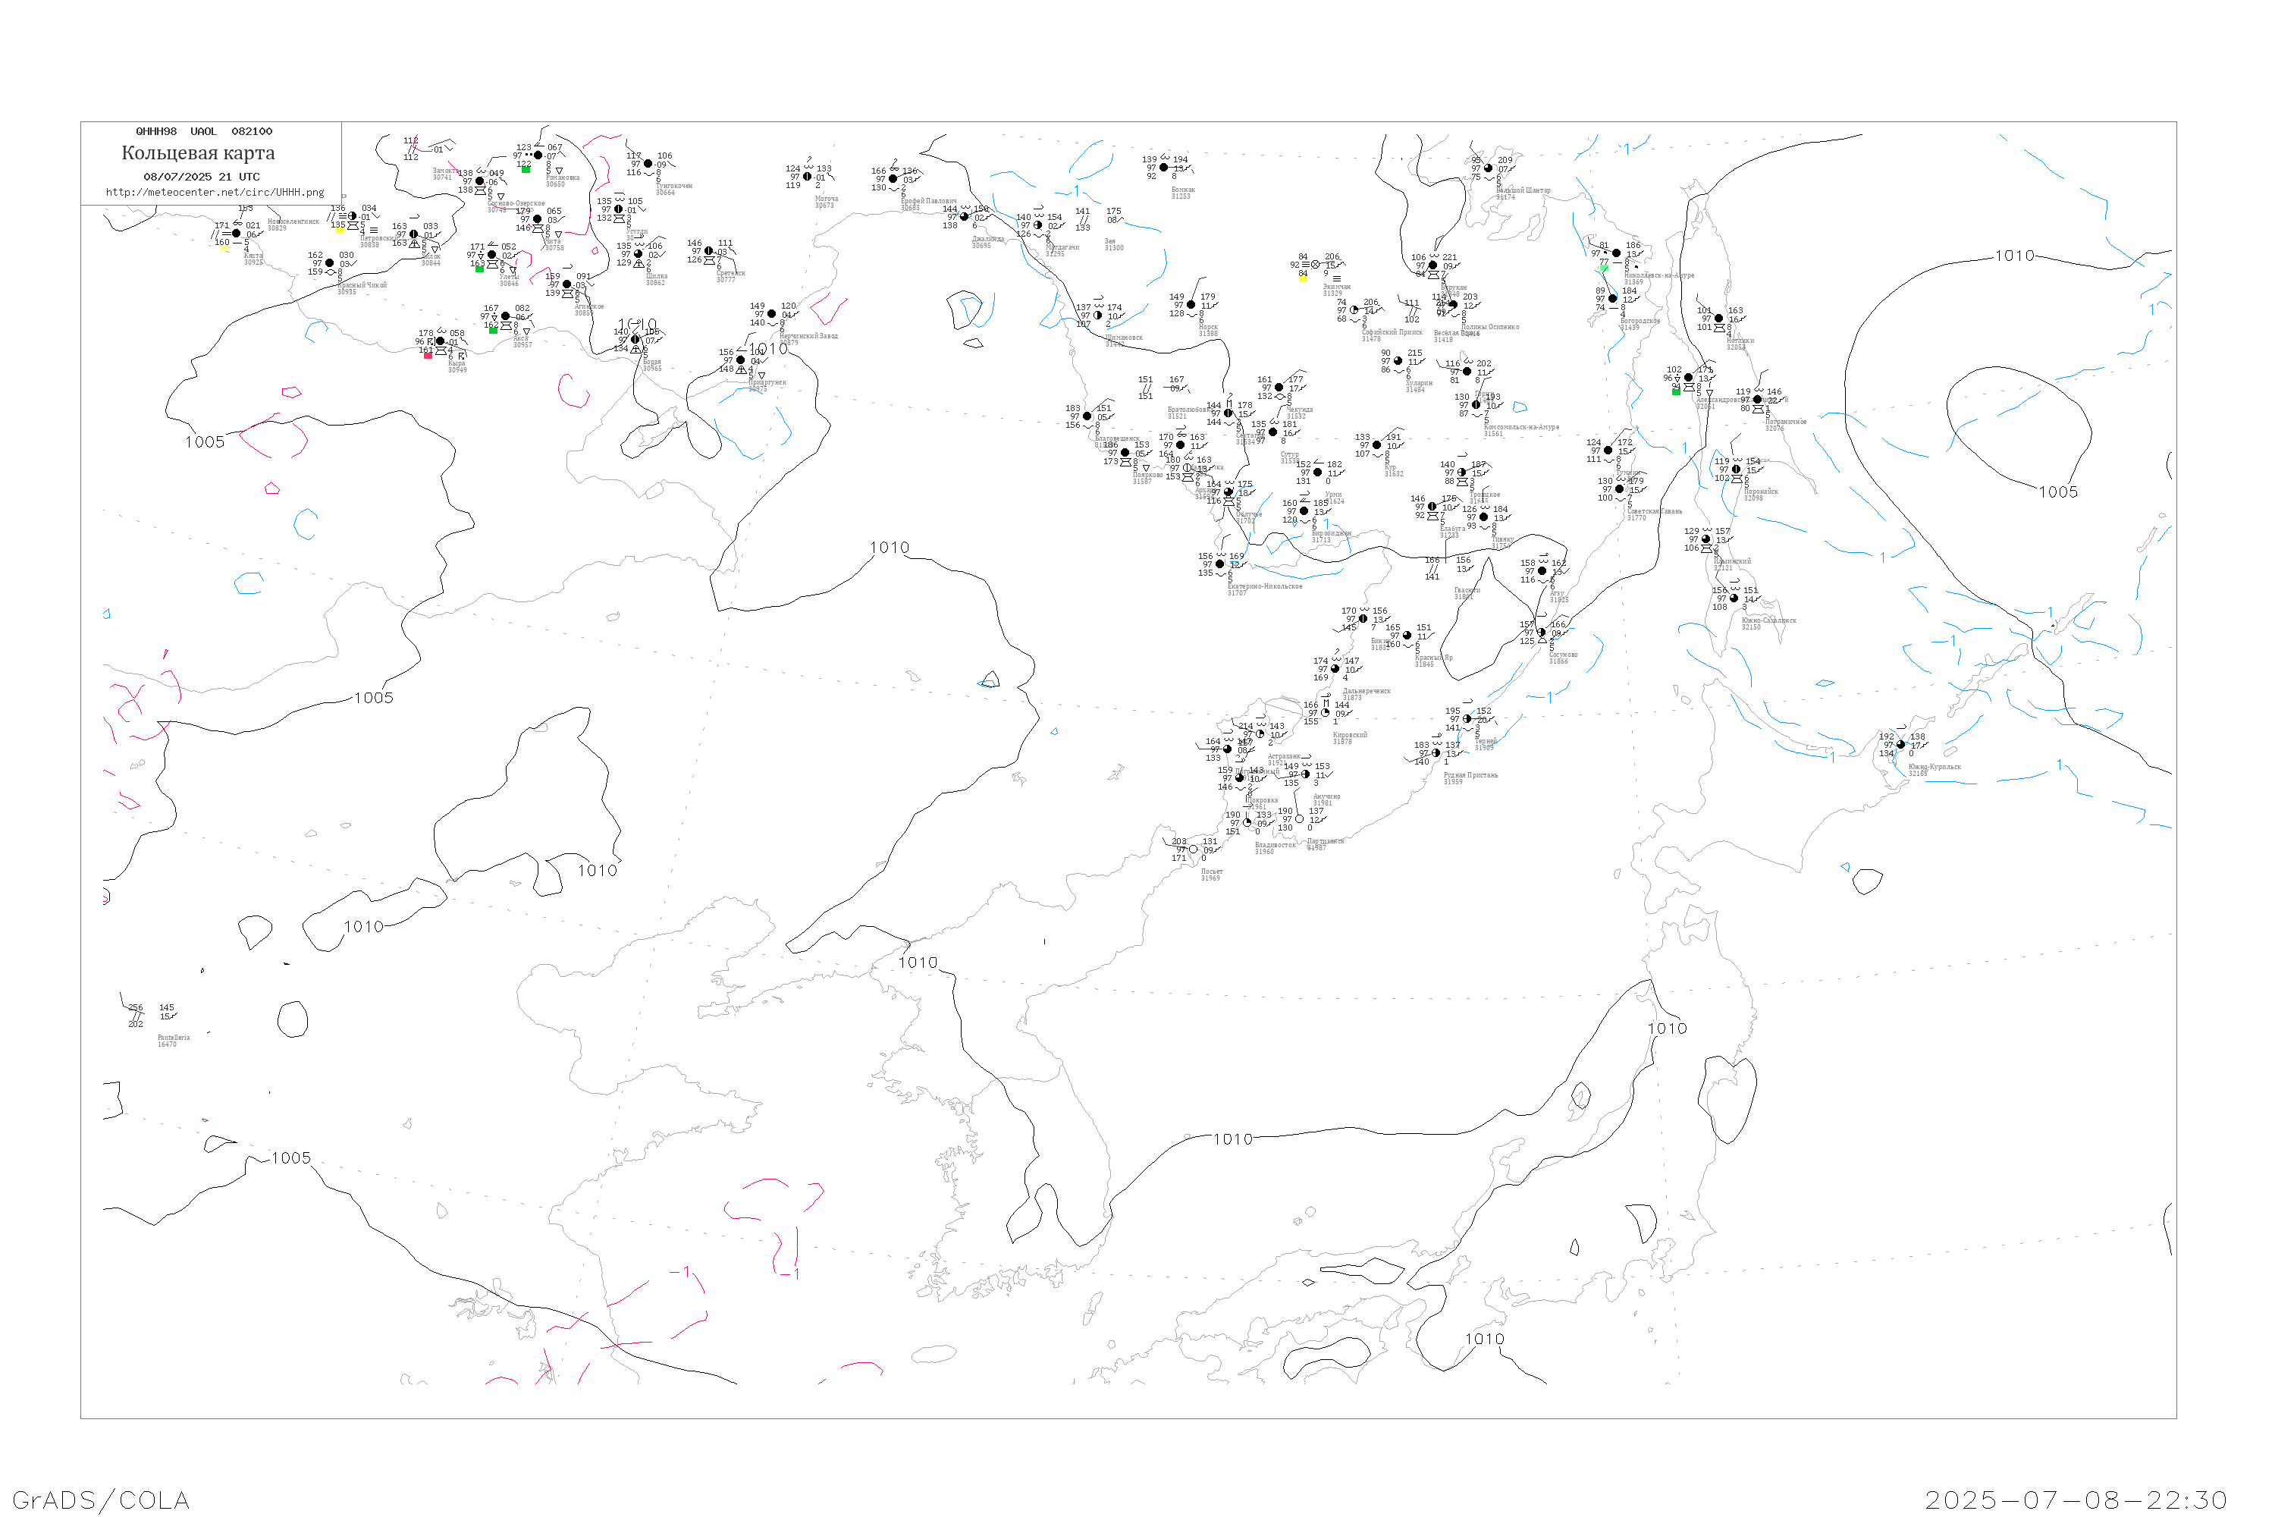Click the Бомнак station filled circle

point(1163,168)
